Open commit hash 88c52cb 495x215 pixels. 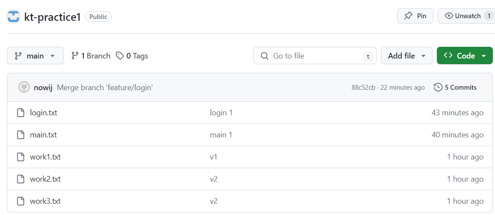[x=363, y=88]
